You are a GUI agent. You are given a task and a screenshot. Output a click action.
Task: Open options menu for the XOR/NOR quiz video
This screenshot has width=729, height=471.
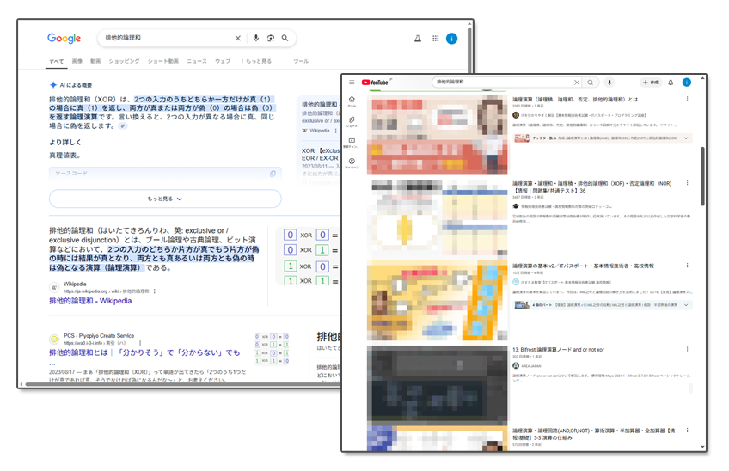click(x=687, y=183)
